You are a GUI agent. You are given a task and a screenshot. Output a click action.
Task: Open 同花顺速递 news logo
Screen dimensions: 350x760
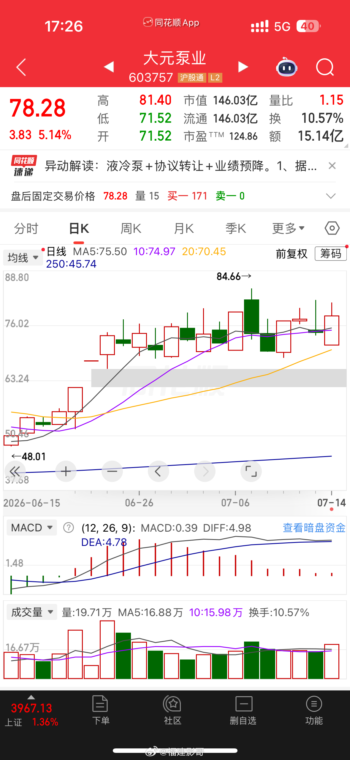24,166
